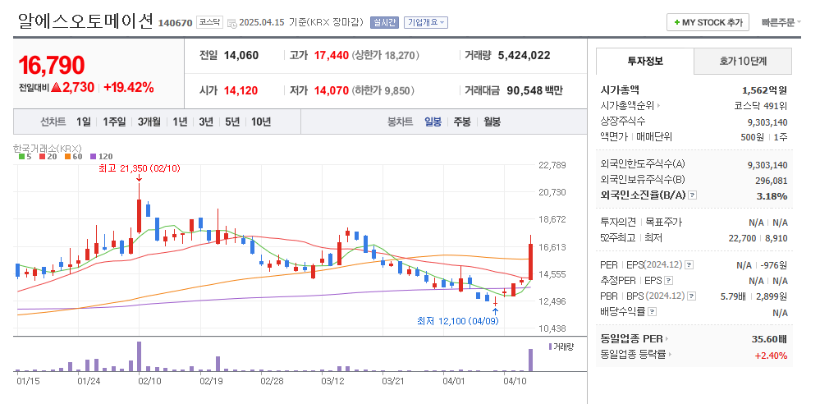Open the 빠른주문 dropdown

click(x=781, y=22)
